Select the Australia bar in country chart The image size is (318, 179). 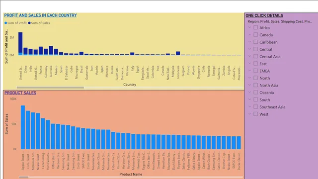click(x=51, y=51)
